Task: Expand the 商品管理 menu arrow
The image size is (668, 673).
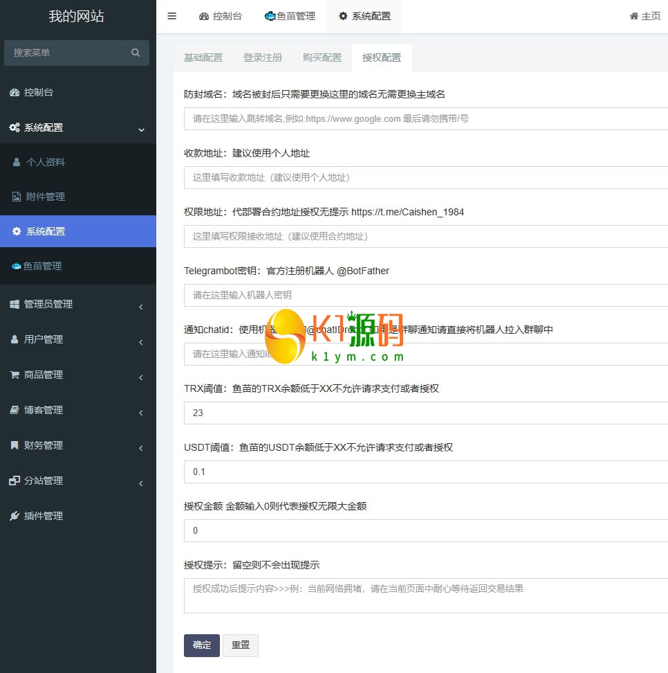Action: click(x=141, y=378)
